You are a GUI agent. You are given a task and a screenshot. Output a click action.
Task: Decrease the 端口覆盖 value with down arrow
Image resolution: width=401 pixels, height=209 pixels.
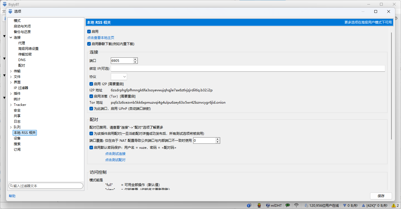tap(217, 142)
